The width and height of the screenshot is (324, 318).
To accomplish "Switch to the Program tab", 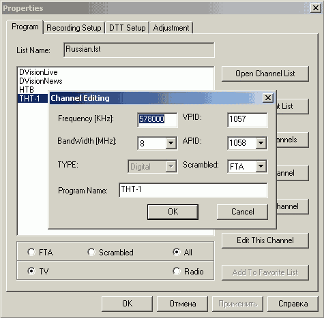I will (x=25, y=27).
